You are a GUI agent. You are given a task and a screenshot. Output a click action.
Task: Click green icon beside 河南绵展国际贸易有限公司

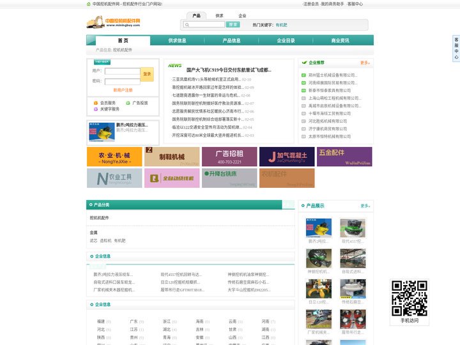pos(303,82)
